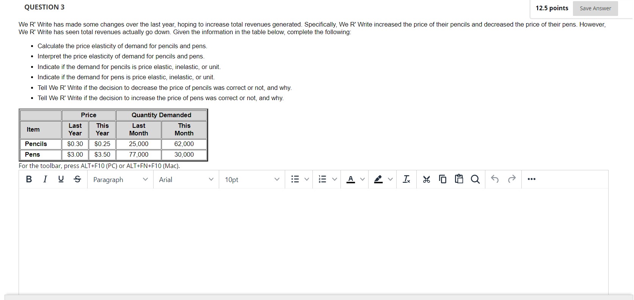Copy selection with the copy icon
The width and height of the screenshot is (634, 300).
point(443,179)
